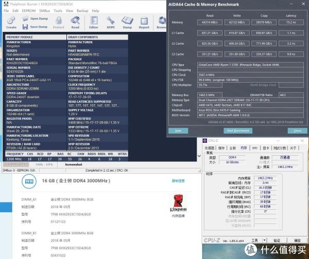Click the CPU-Z title bar app icon
This screenshot has width=309, height=259.
205,140
